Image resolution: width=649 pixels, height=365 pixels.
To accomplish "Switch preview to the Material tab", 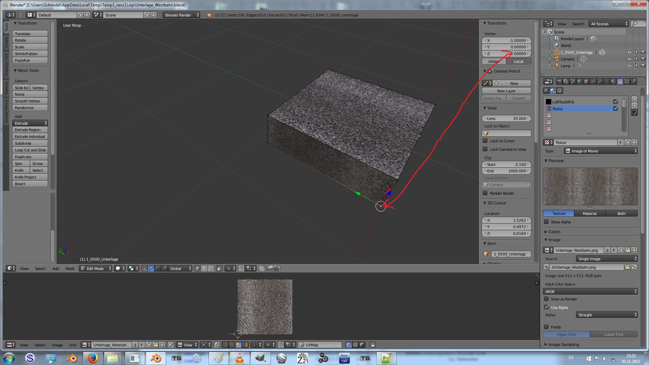I will coord(589,214).
